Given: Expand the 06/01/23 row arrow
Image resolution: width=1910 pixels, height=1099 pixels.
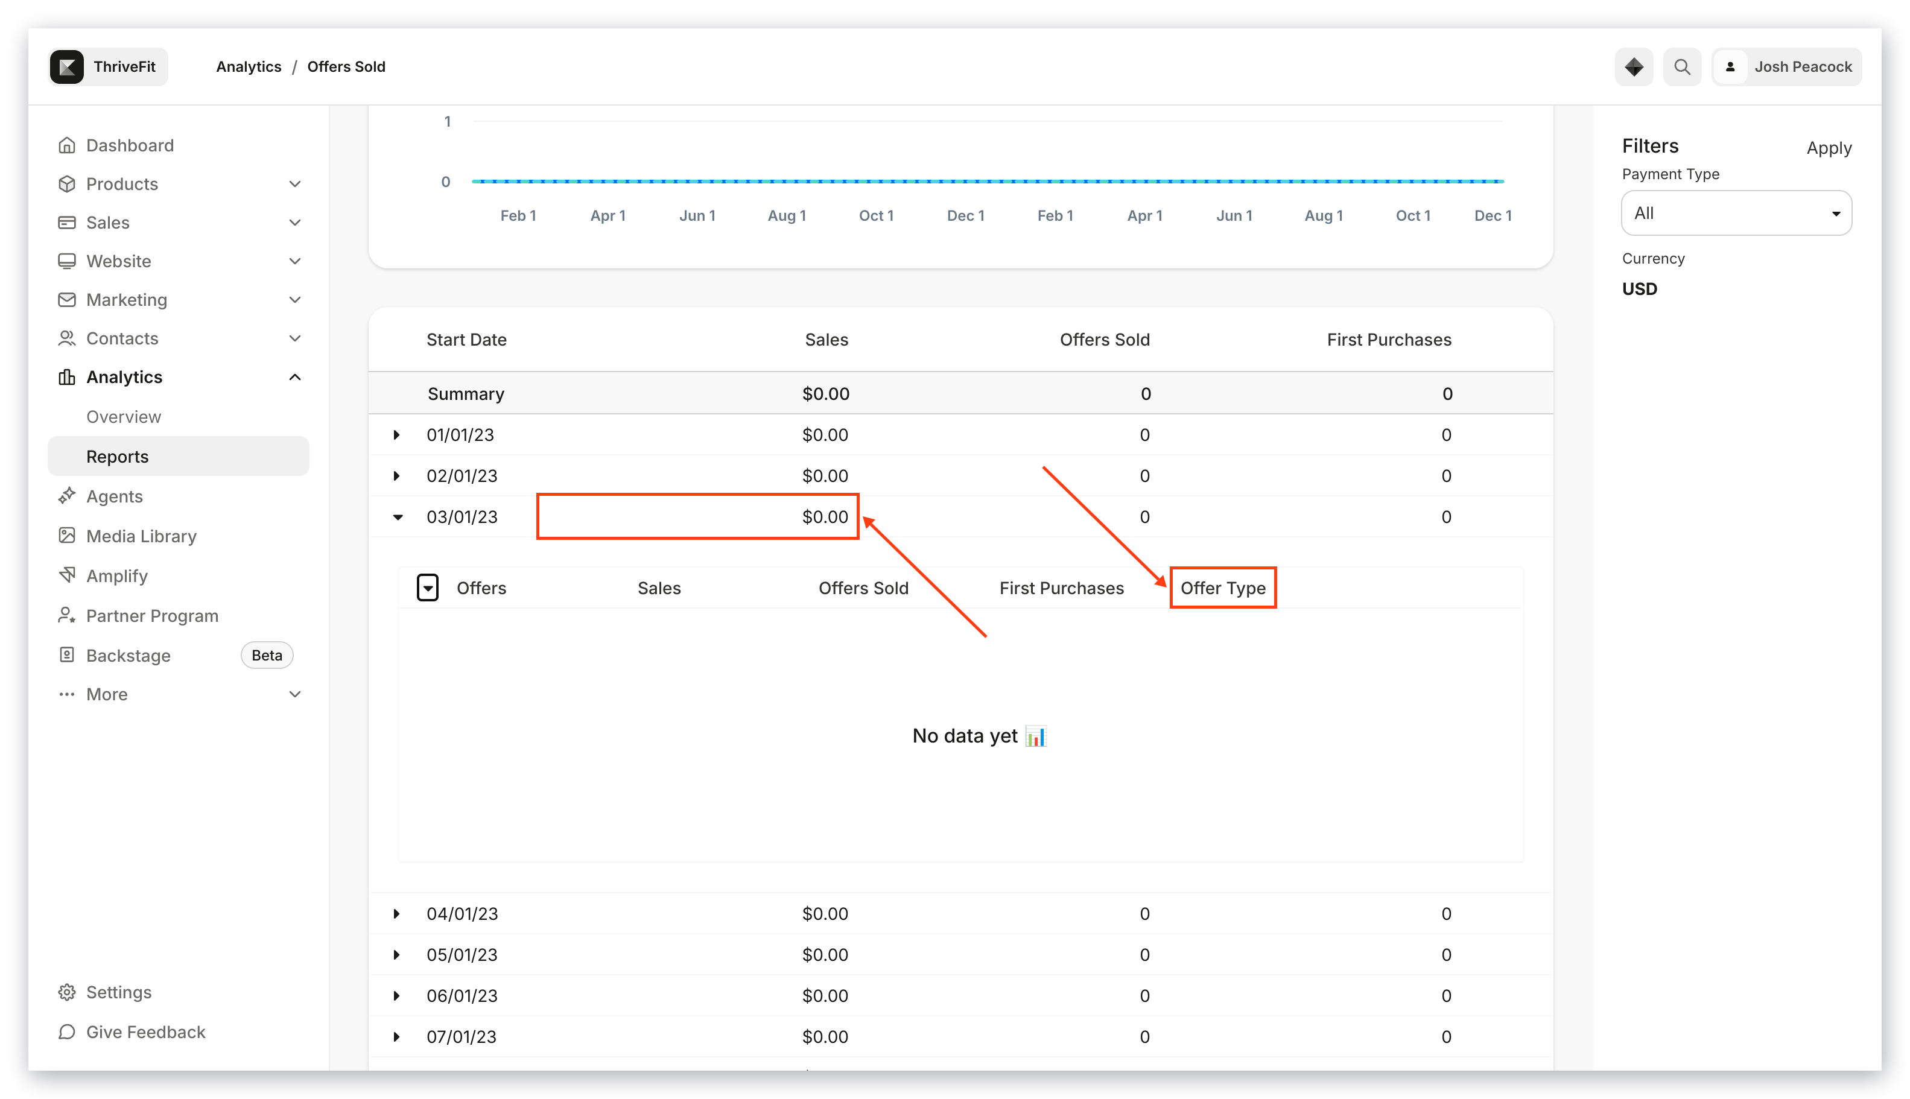Looking at the screenshot, I should click(396, 996).
